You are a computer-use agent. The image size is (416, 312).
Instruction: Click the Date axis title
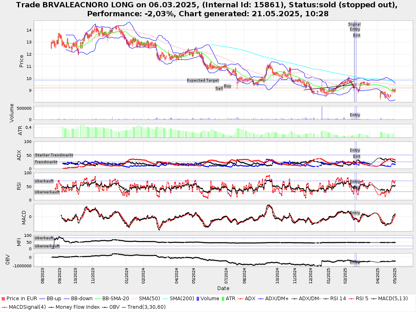pyautogui.click(x=223, y=288)
